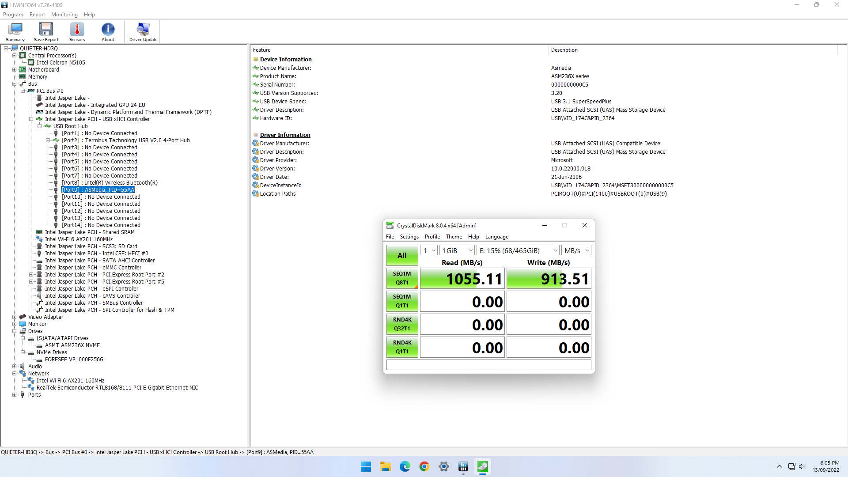848x477 pixels.
Task: Open the Settings gear in the taskbar
Action: click(x=443, y=466)
